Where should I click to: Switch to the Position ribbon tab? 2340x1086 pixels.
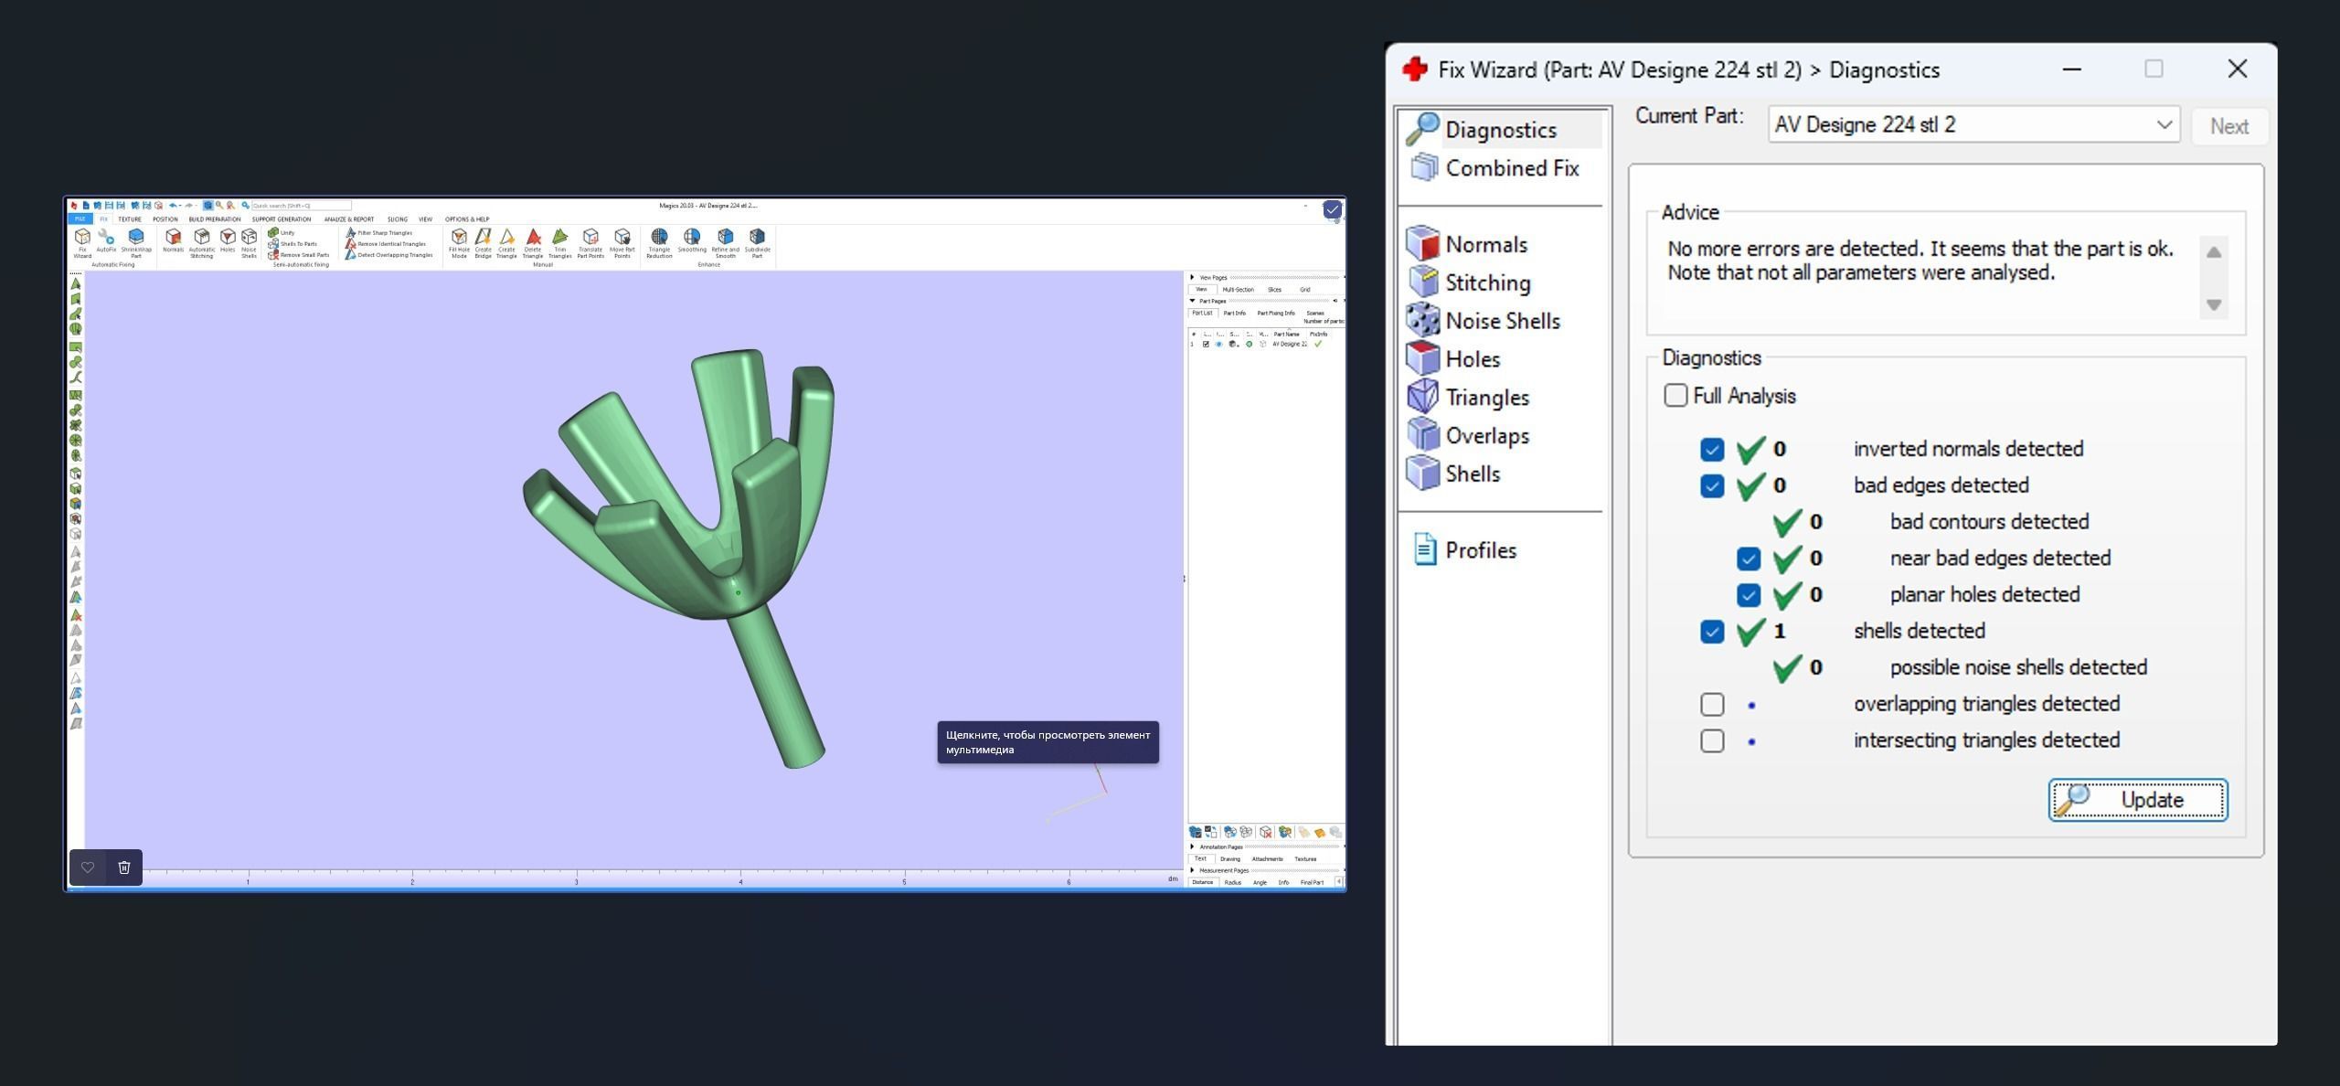point(165,219)
